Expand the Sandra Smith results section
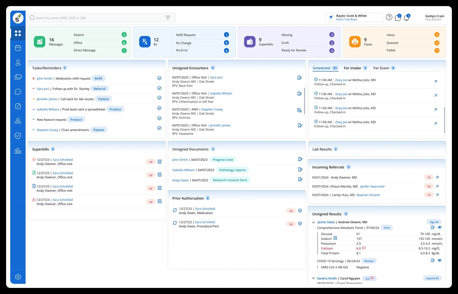This screenshot has height=294, width=458. point(313,278)
